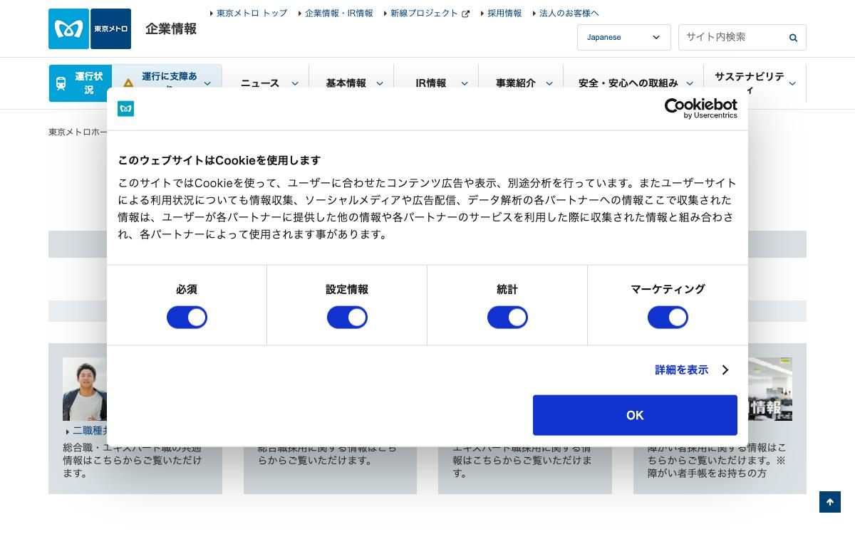Turn off the マーケティング cookie switch
Screen dimensions: 855x534
668,317
